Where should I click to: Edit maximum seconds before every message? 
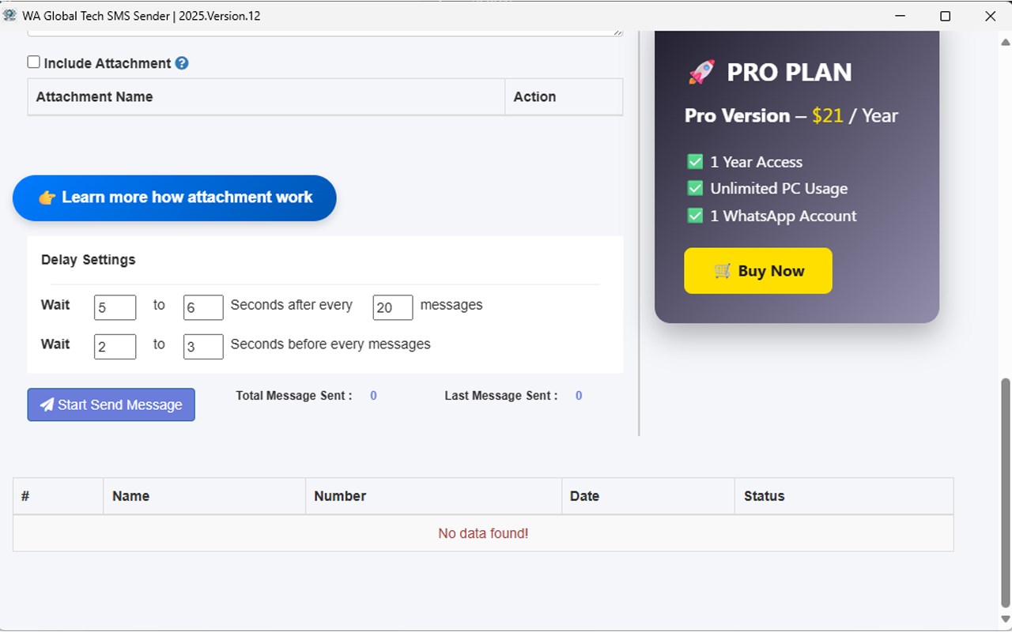click(203, 347)
